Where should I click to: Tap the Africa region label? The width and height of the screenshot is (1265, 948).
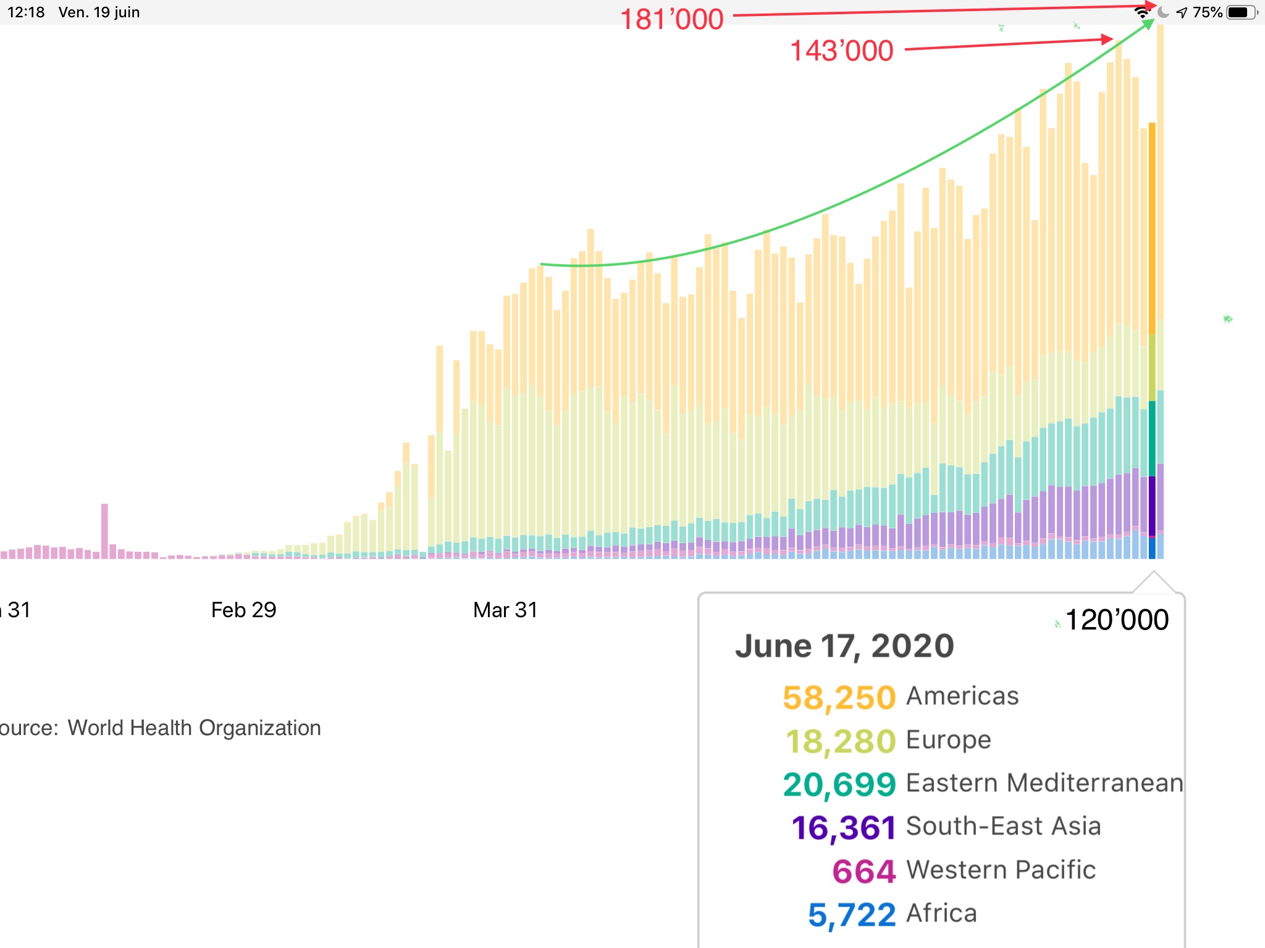(941, 913)
